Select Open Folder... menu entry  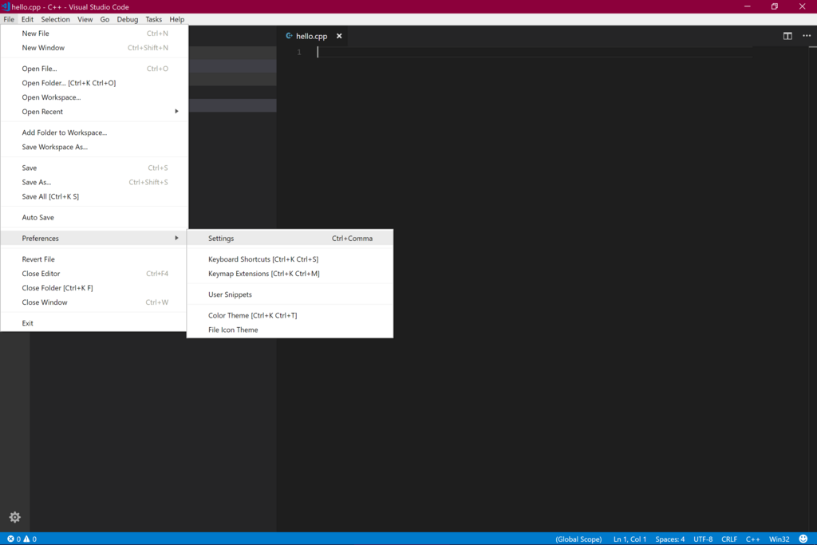point(94,83)
